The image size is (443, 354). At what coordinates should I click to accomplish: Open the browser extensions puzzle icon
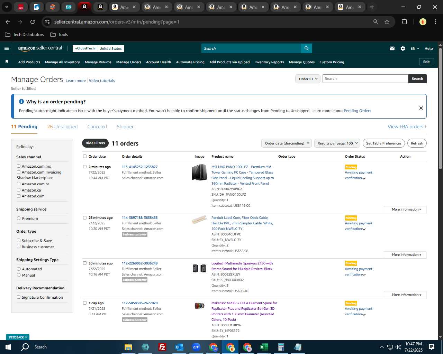(x=404, y=22)
